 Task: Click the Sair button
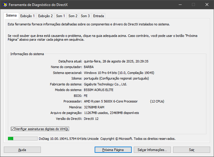(192, 150)
